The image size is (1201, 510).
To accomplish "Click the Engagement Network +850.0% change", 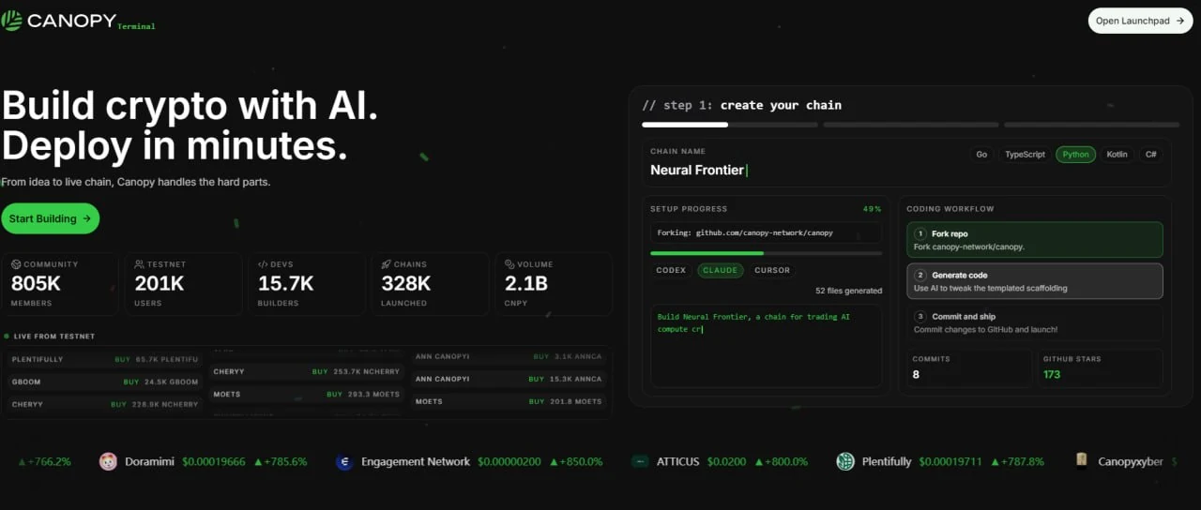I will click(x=576, y=461).
